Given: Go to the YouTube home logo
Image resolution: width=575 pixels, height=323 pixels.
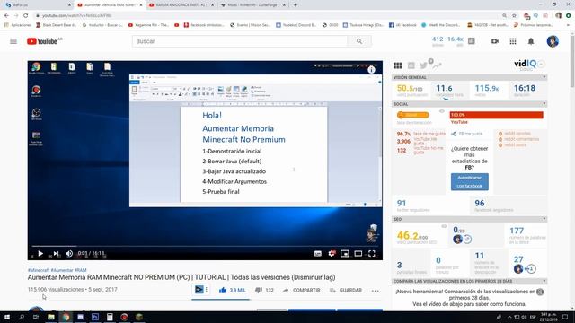Looking at the screenshot, I should (x=42, y=41).
